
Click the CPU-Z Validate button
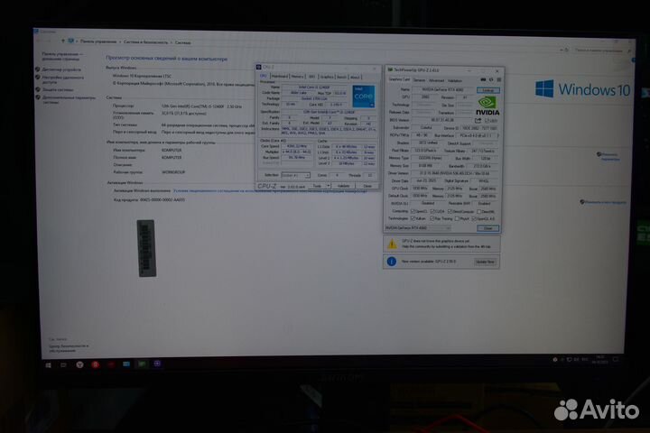[x=343, y=186]
